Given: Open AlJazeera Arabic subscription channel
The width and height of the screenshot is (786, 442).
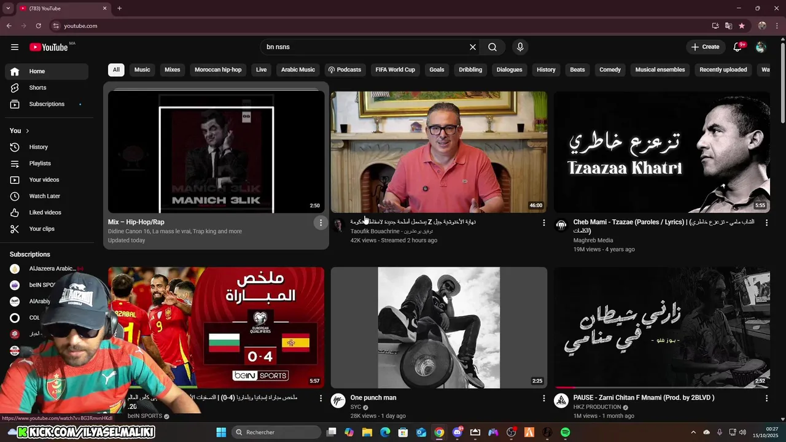Looking at the screenshot, I should click(47, 269).
